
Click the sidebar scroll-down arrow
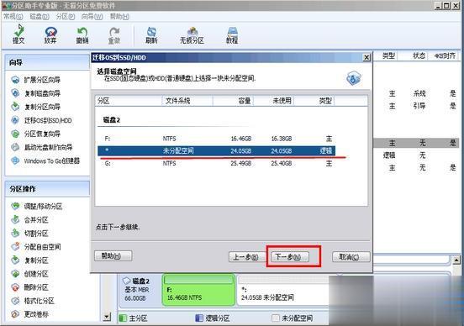pyautogui.click(x=107, y=318)
